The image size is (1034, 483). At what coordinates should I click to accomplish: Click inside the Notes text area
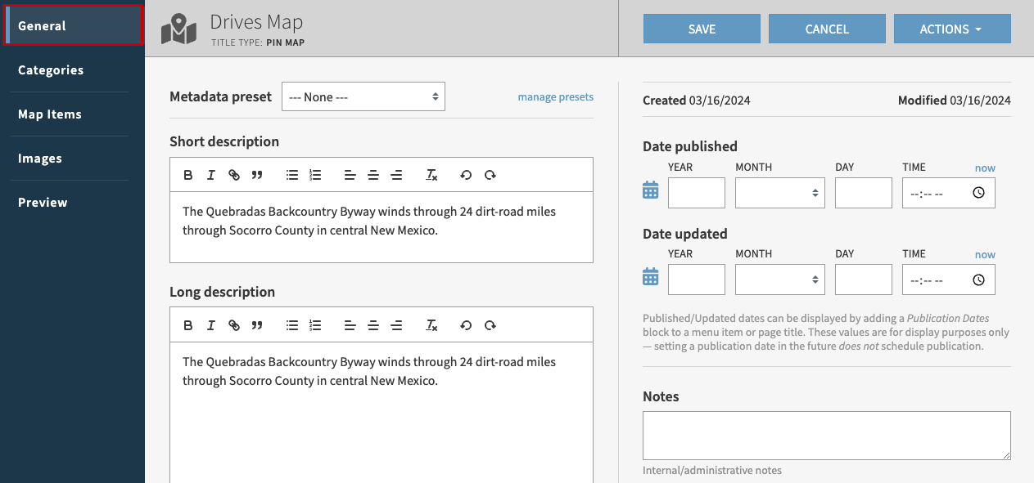click(x=827, y=436)
